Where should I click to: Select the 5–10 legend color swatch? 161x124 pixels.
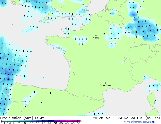[x=28, y=121]
